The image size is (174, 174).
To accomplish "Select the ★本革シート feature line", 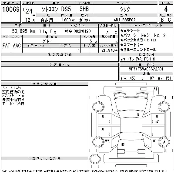I will pyautogui.click(x=130, y=30).
